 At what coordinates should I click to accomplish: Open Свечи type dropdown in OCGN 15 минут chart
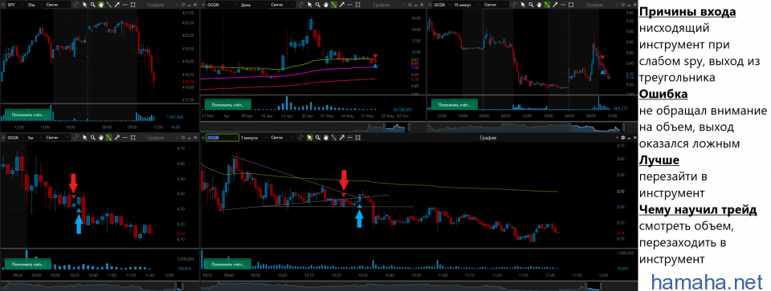(x=496, y=5)
